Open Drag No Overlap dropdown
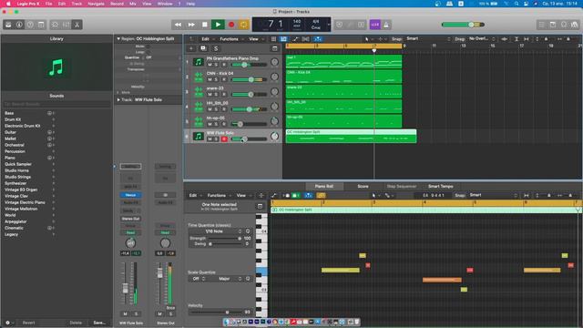Image resolution: width=583 pixels, height=328 pixels. [482, 38]
